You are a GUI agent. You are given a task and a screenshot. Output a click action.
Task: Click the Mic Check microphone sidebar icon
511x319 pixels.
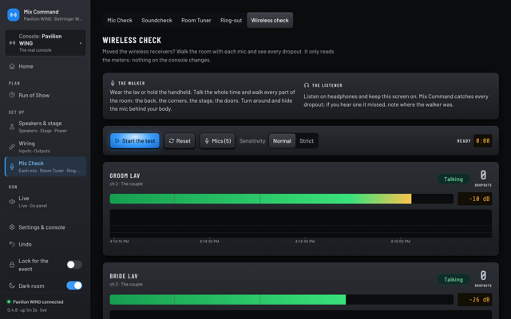point(12,167)
